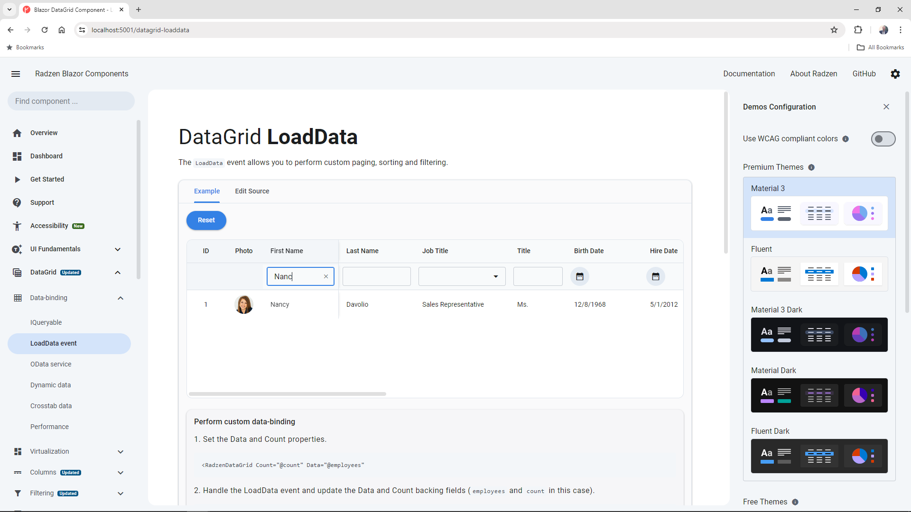Open the Job Title filter dropdown
The image size is (911, 512).
coord(495,276)
